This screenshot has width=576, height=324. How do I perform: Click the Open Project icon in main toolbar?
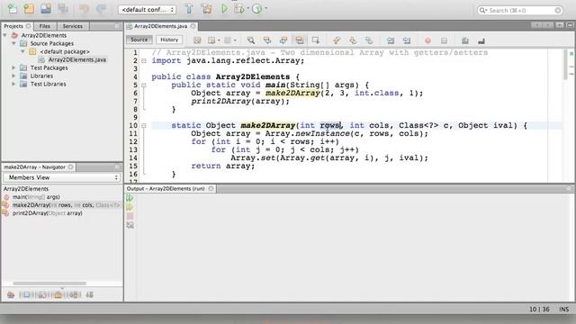[x=46, y=8]
